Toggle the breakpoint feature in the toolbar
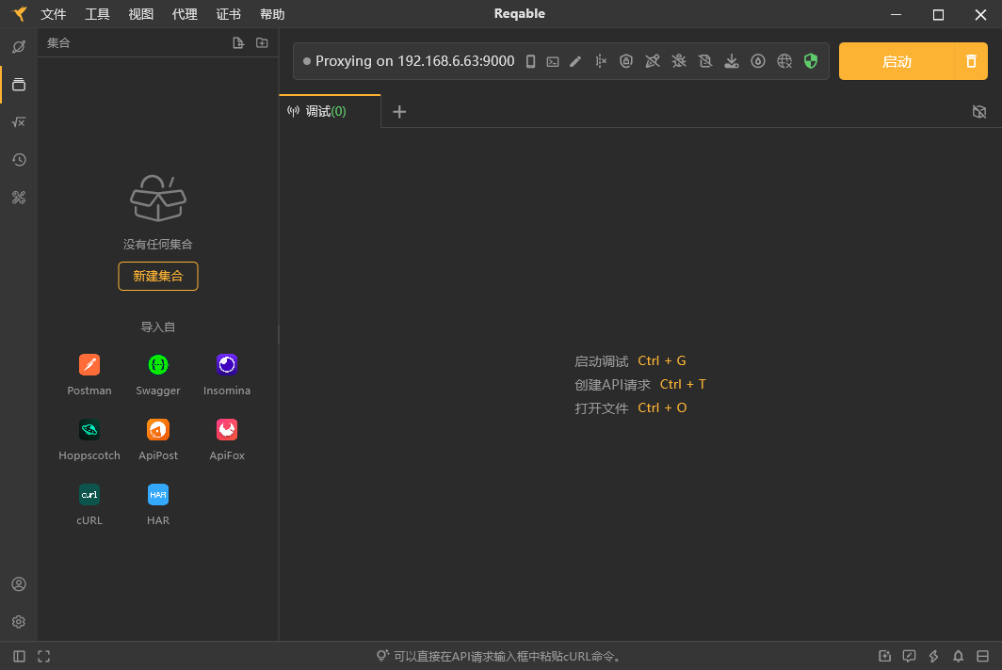Screen dimensions: 1002x670 click(x=600, y=60)
